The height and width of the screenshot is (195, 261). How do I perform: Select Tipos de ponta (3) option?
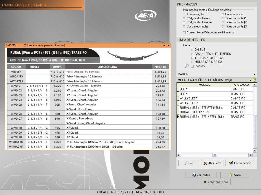tap(223, 26)
